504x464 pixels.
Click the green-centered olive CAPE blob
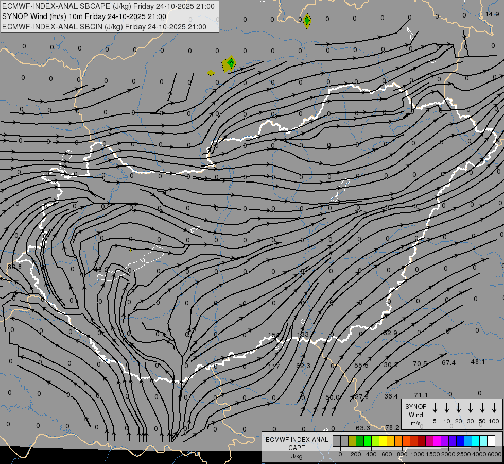coord(229,63)
